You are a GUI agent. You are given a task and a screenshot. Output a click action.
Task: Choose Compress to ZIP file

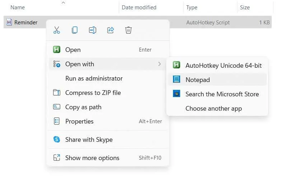(93, 93)
